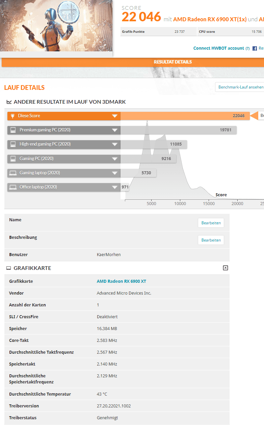Viewport: 264px width, 425px height.
Task: Expand the Gaming PC (2020) dropdown arrow
Action: [x=114, y=158]
